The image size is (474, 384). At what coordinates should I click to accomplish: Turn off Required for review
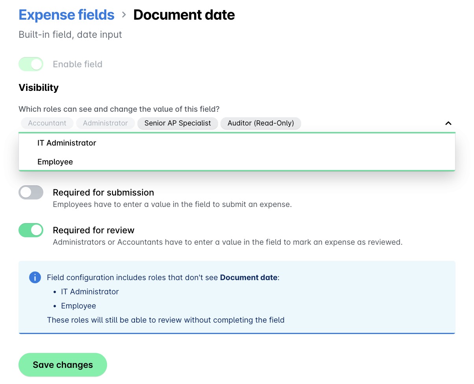(x=31, y=230)
